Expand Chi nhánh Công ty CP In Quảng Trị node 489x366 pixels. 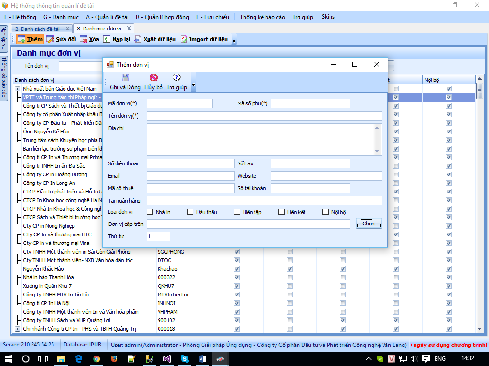pyautogui.click(x=18, y=329)
